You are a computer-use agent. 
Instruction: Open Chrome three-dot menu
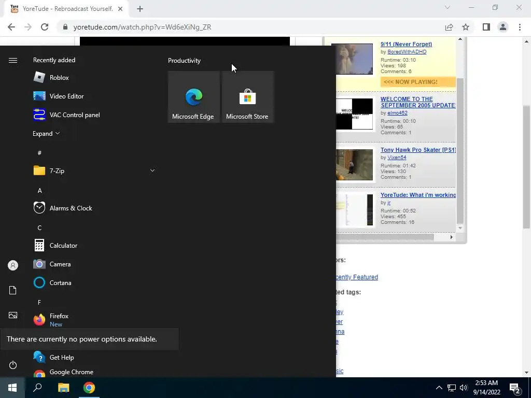[x=520, y=27]
